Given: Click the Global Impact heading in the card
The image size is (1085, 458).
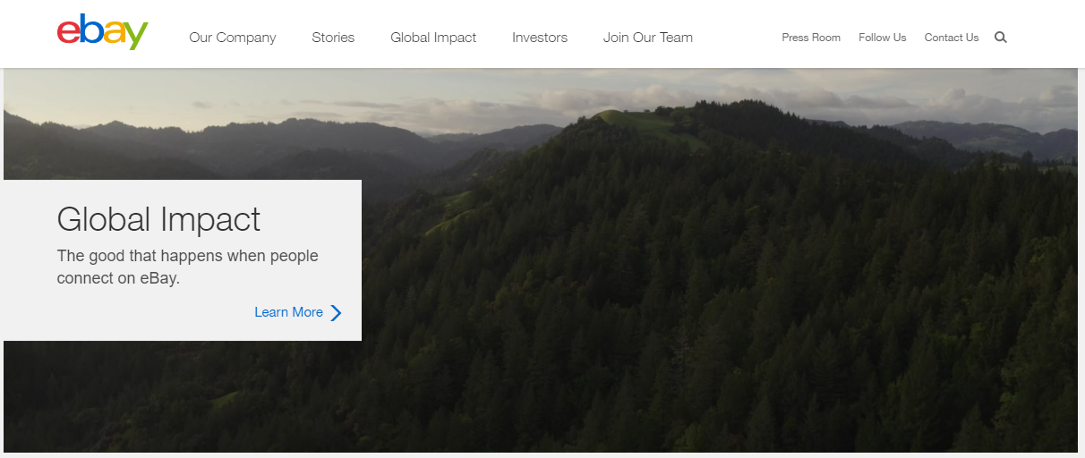Looking at the screenshot, I should pos(158,219).
